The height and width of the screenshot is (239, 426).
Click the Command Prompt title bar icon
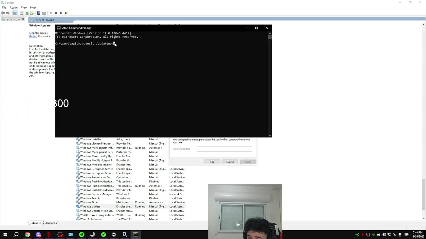pos(59,28)
